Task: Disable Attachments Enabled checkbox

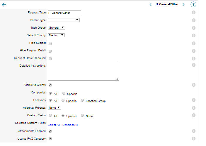Action: [50, 131]
